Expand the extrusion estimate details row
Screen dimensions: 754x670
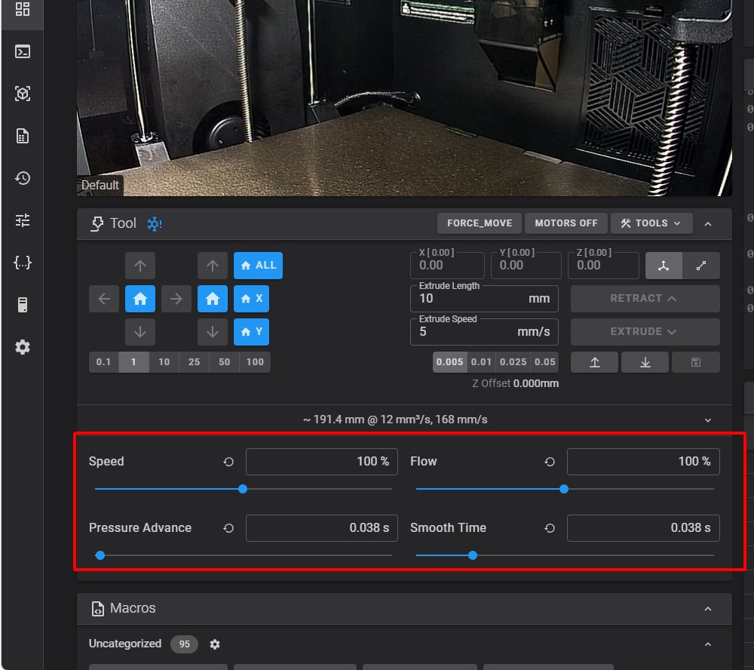point(707,420)
